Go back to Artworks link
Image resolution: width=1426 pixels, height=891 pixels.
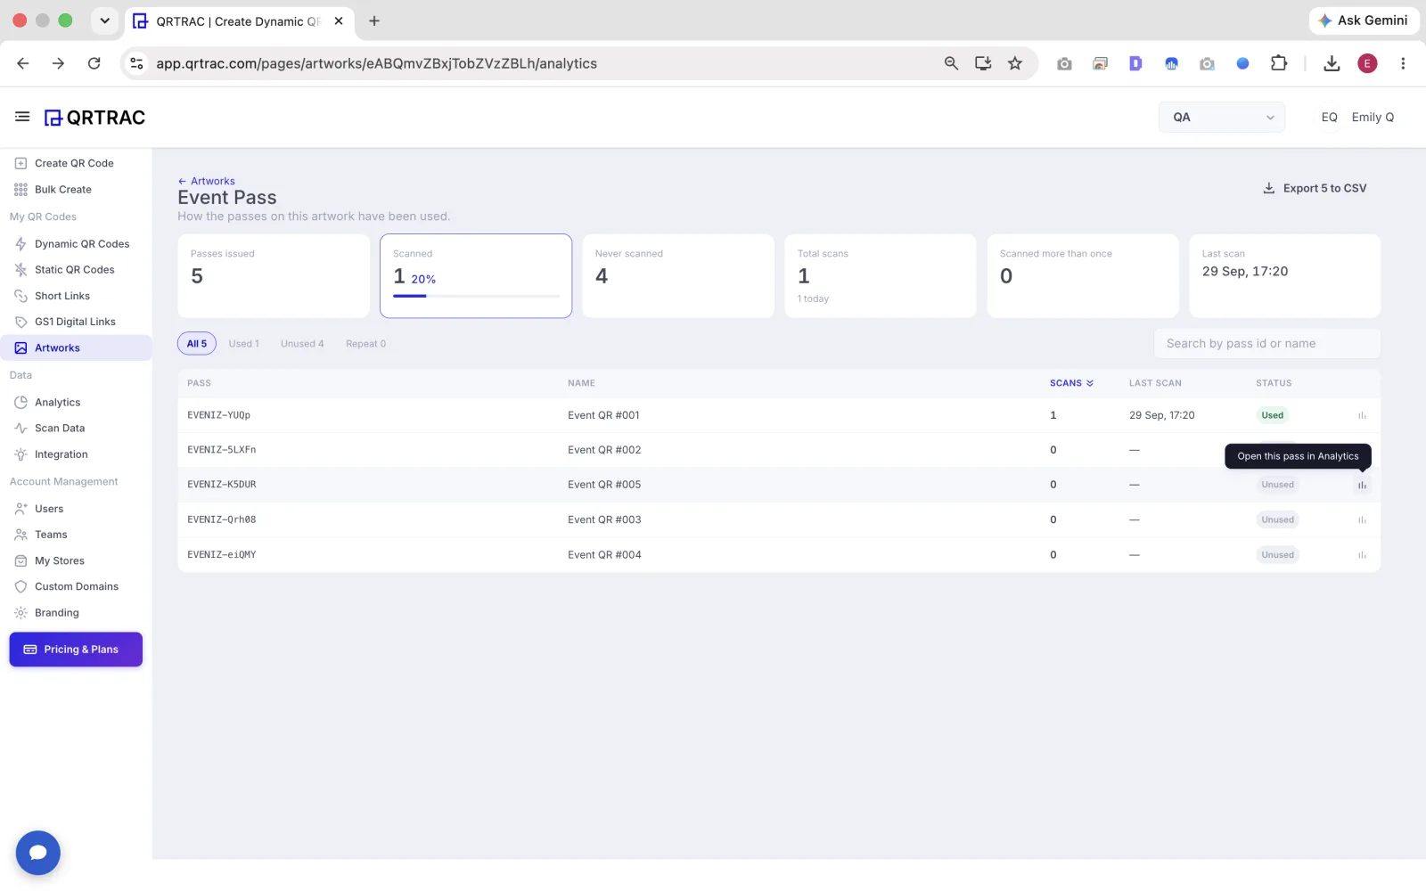click(x=207, y=181)
